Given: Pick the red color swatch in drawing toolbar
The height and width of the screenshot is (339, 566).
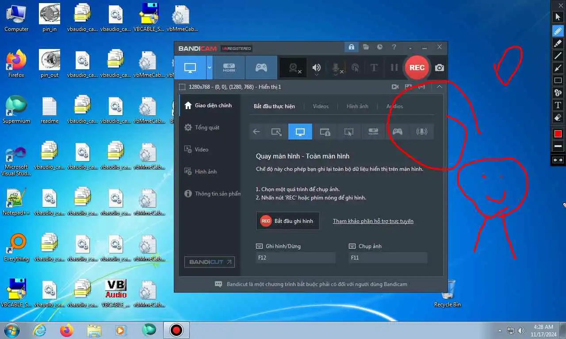Looking at the screenshot, I should pos(558,134).
